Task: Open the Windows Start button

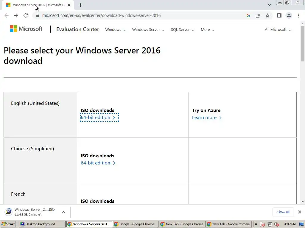Action: click(8, 224)
